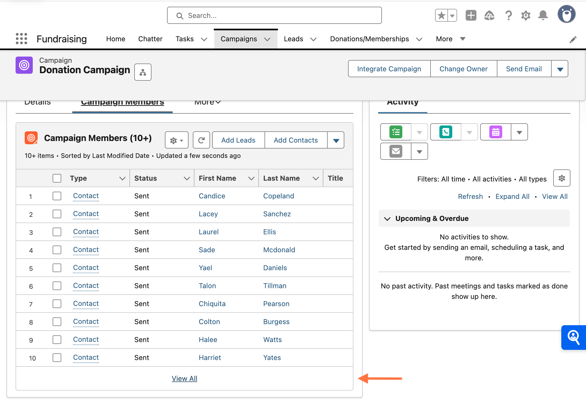Expand the Tasks nav dropdown
The width and height of the screenshot is (586, 404).
pyautogui.click(x=204, y=39)
